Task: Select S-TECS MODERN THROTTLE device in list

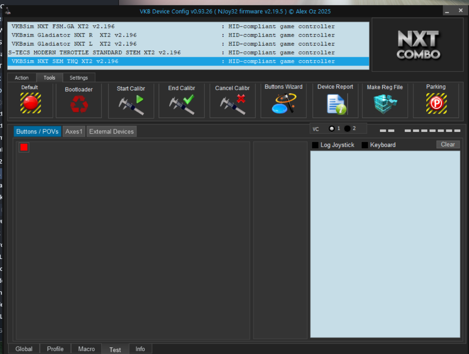Action: click(x=95, y=53)
